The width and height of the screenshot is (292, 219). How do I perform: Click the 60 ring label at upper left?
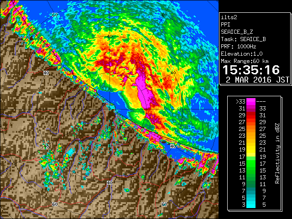click(55, 15)
